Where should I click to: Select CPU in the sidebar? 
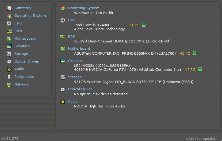(18, 23)
